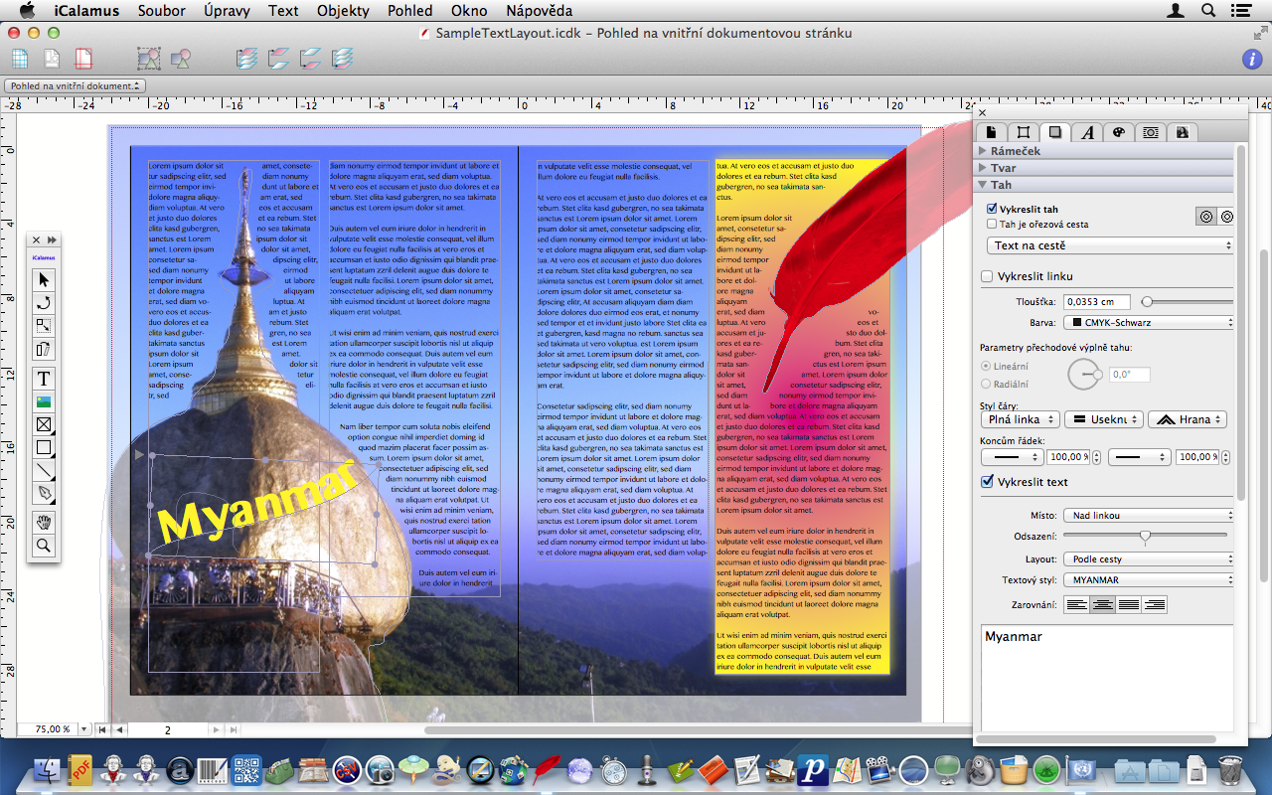Open the Objekty menu
The height and width of the screenshot is (795, 1272).
(x=343, y=11)
